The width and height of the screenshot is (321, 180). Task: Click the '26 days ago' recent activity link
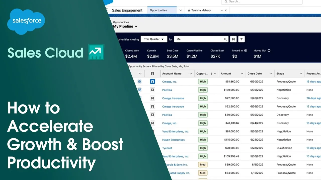pos(313,98)
